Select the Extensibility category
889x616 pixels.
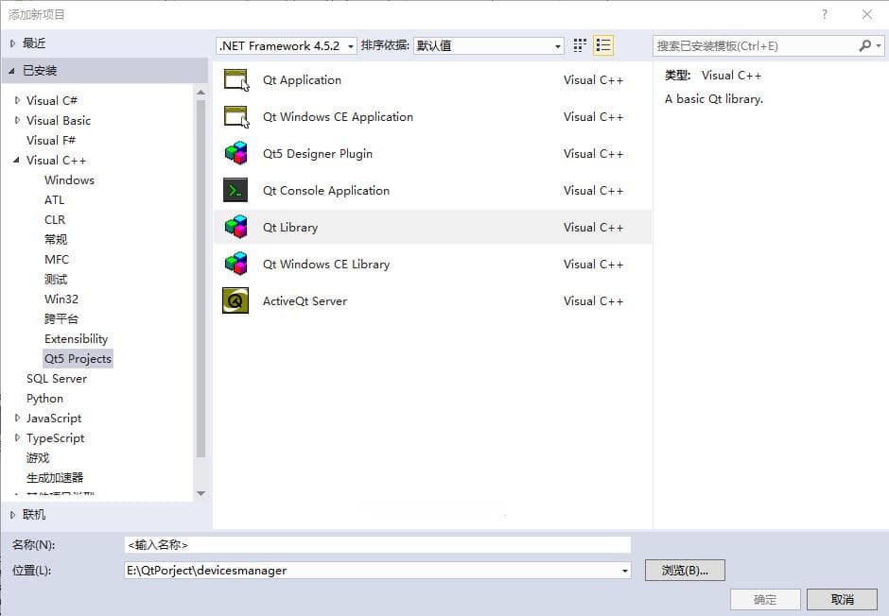point(76,338)
